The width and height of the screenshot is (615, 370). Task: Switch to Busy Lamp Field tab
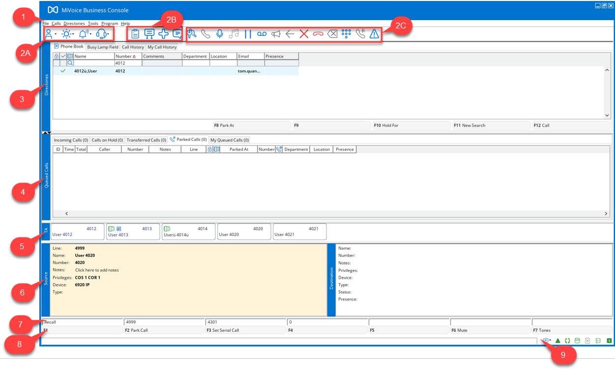tap(102, 47)
